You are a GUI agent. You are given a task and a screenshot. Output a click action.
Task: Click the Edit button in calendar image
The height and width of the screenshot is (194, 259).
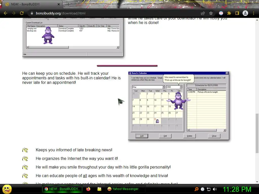pyautogui.click(x=165, y=136)
